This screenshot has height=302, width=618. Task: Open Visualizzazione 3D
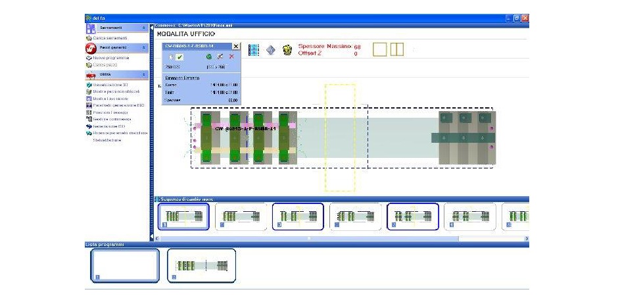tap(114, 84)
